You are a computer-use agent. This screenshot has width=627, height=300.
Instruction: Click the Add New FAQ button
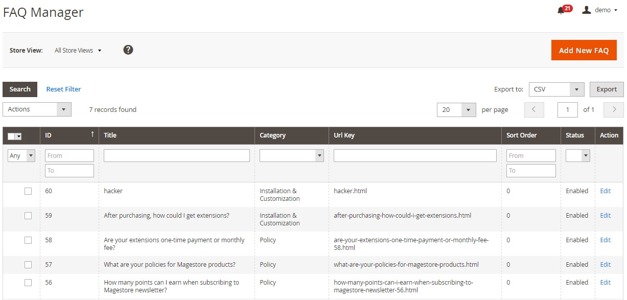point(584,50)
